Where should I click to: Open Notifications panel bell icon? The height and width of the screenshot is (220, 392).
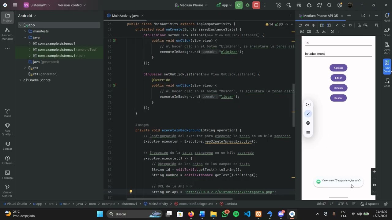[x=387, y=17]
